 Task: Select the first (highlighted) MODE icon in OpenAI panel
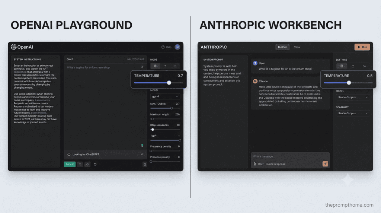click(x=155, y=66)
